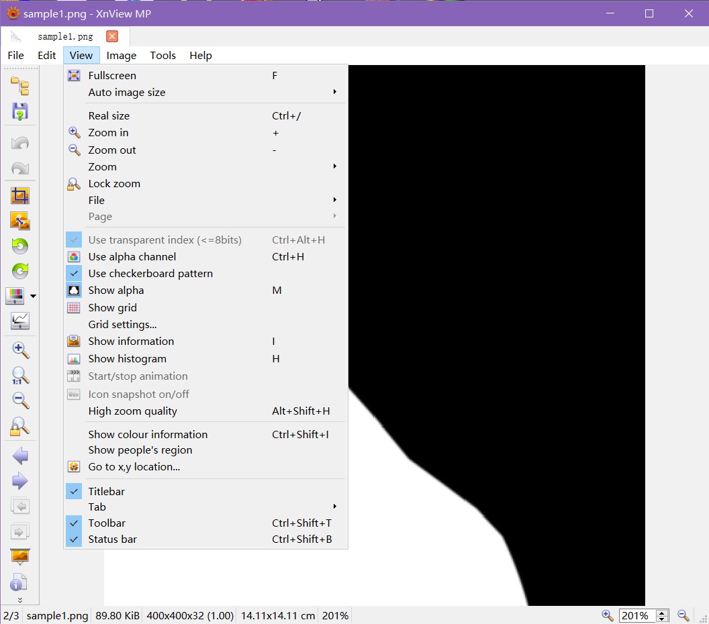Open the colour adjust toolbar icon
Screen dimensions: 709x624
click(15, 297)
